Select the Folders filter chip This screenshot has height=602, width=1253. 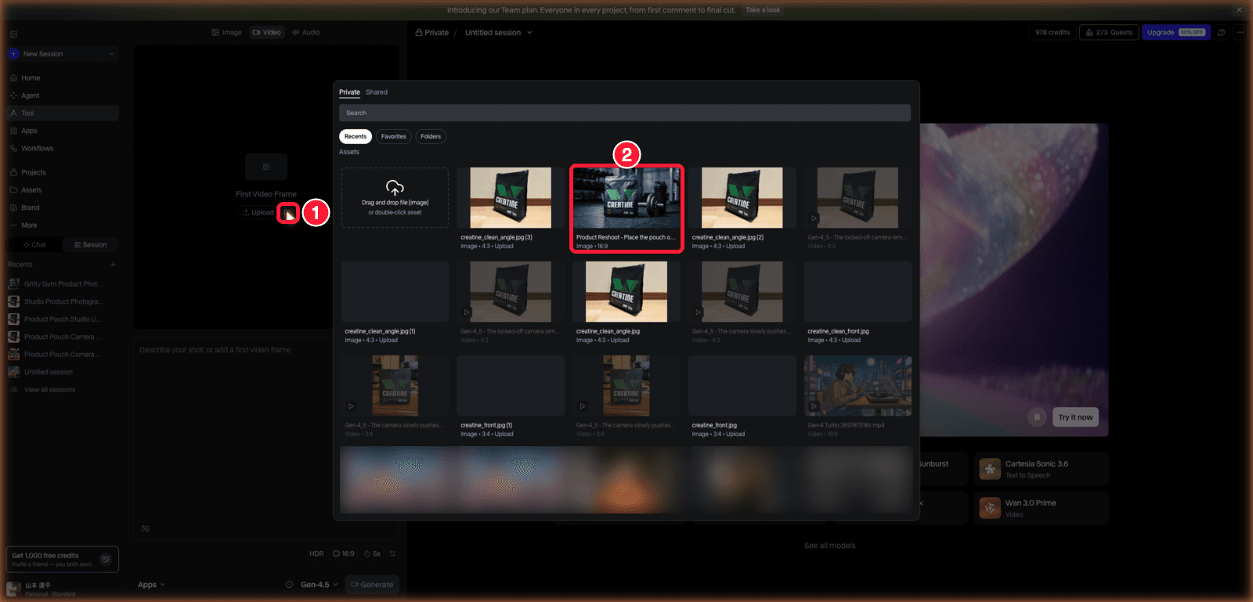click(x=431, y=136)
